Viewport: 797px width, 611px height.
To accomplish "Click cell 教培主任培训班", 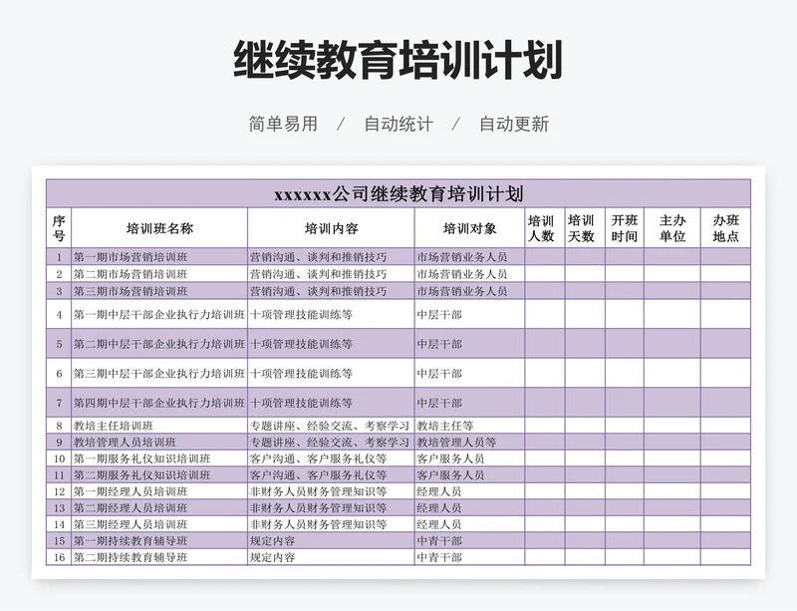I will click(x=159, y=426).
